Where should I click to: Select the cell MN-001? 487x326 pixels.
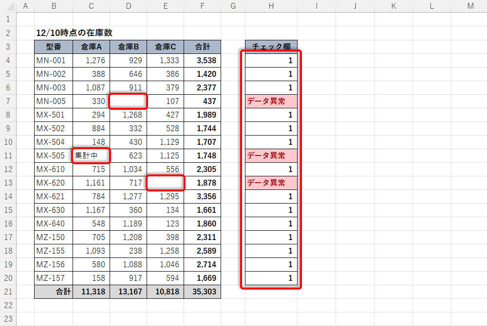click(54, 60)
